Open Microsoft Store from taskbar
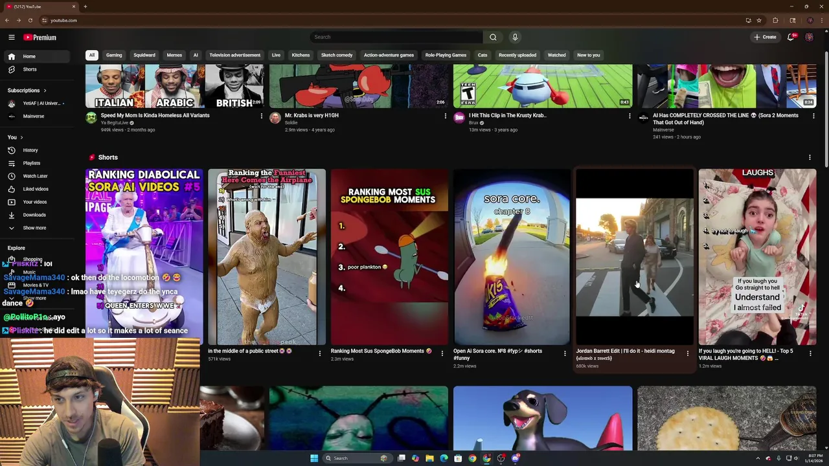Image resolution: width=829 pixels, height=466 pixels. tap(458, 458)
